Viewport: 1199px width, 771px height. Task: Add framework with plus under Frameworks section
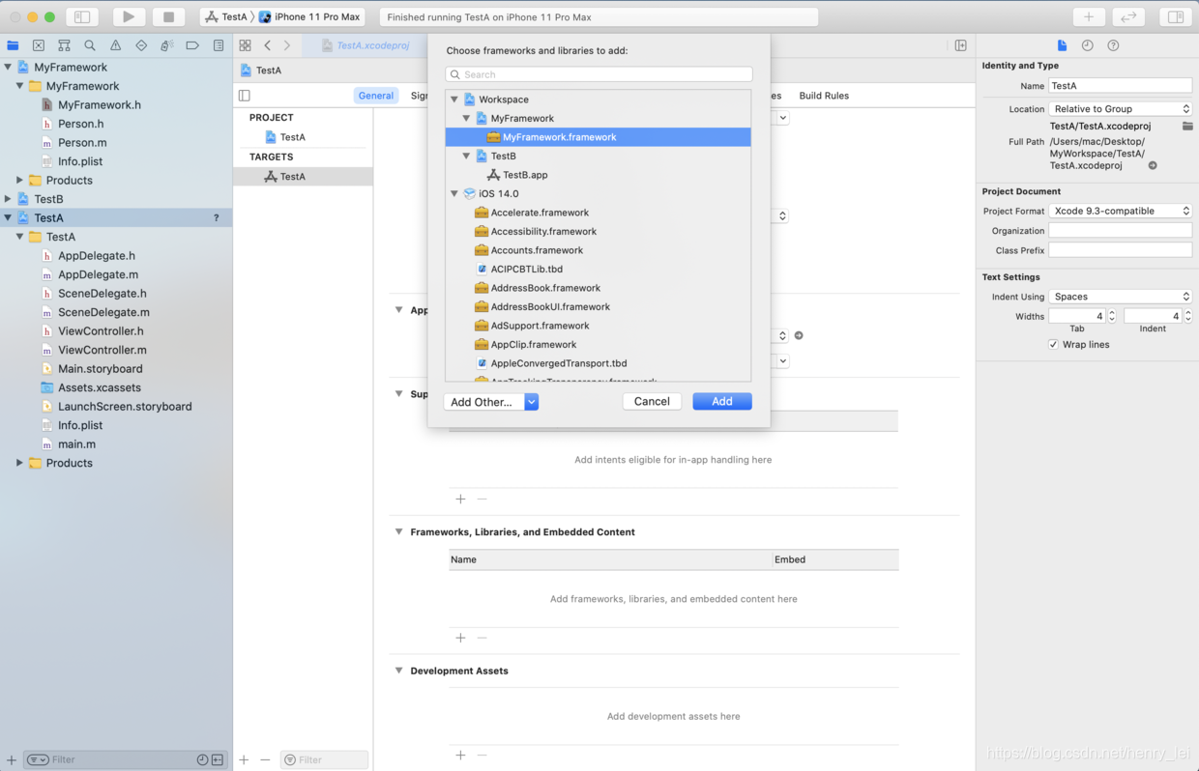pyautogui.click(x=460, y=638)
